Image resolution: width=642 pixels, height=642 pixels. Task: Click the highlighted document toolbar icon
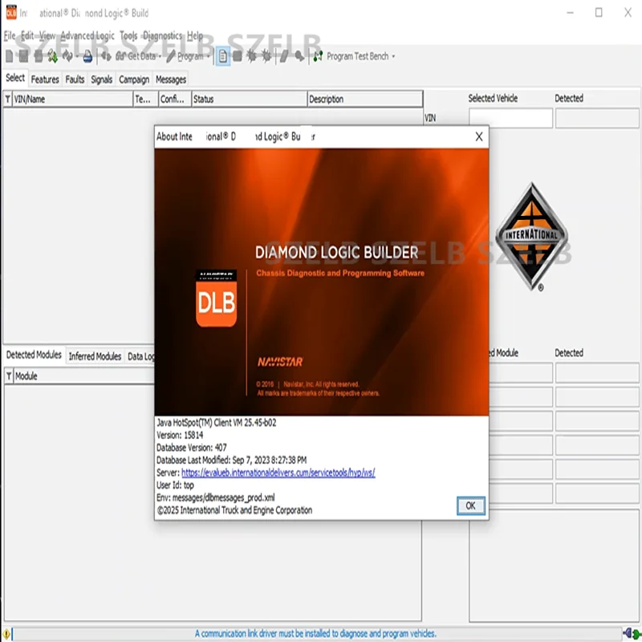click(223, 56)
